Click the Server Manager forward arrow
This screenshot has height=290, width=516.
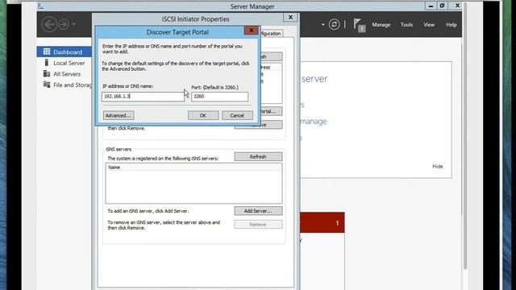(x=64, y=25)
